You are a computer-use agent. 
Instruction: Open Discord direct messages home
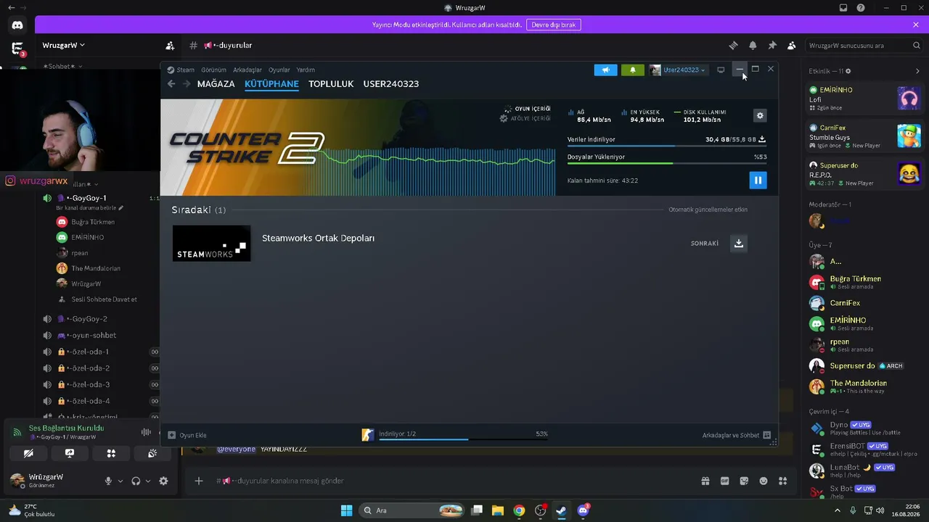click(x=17, y=25)
